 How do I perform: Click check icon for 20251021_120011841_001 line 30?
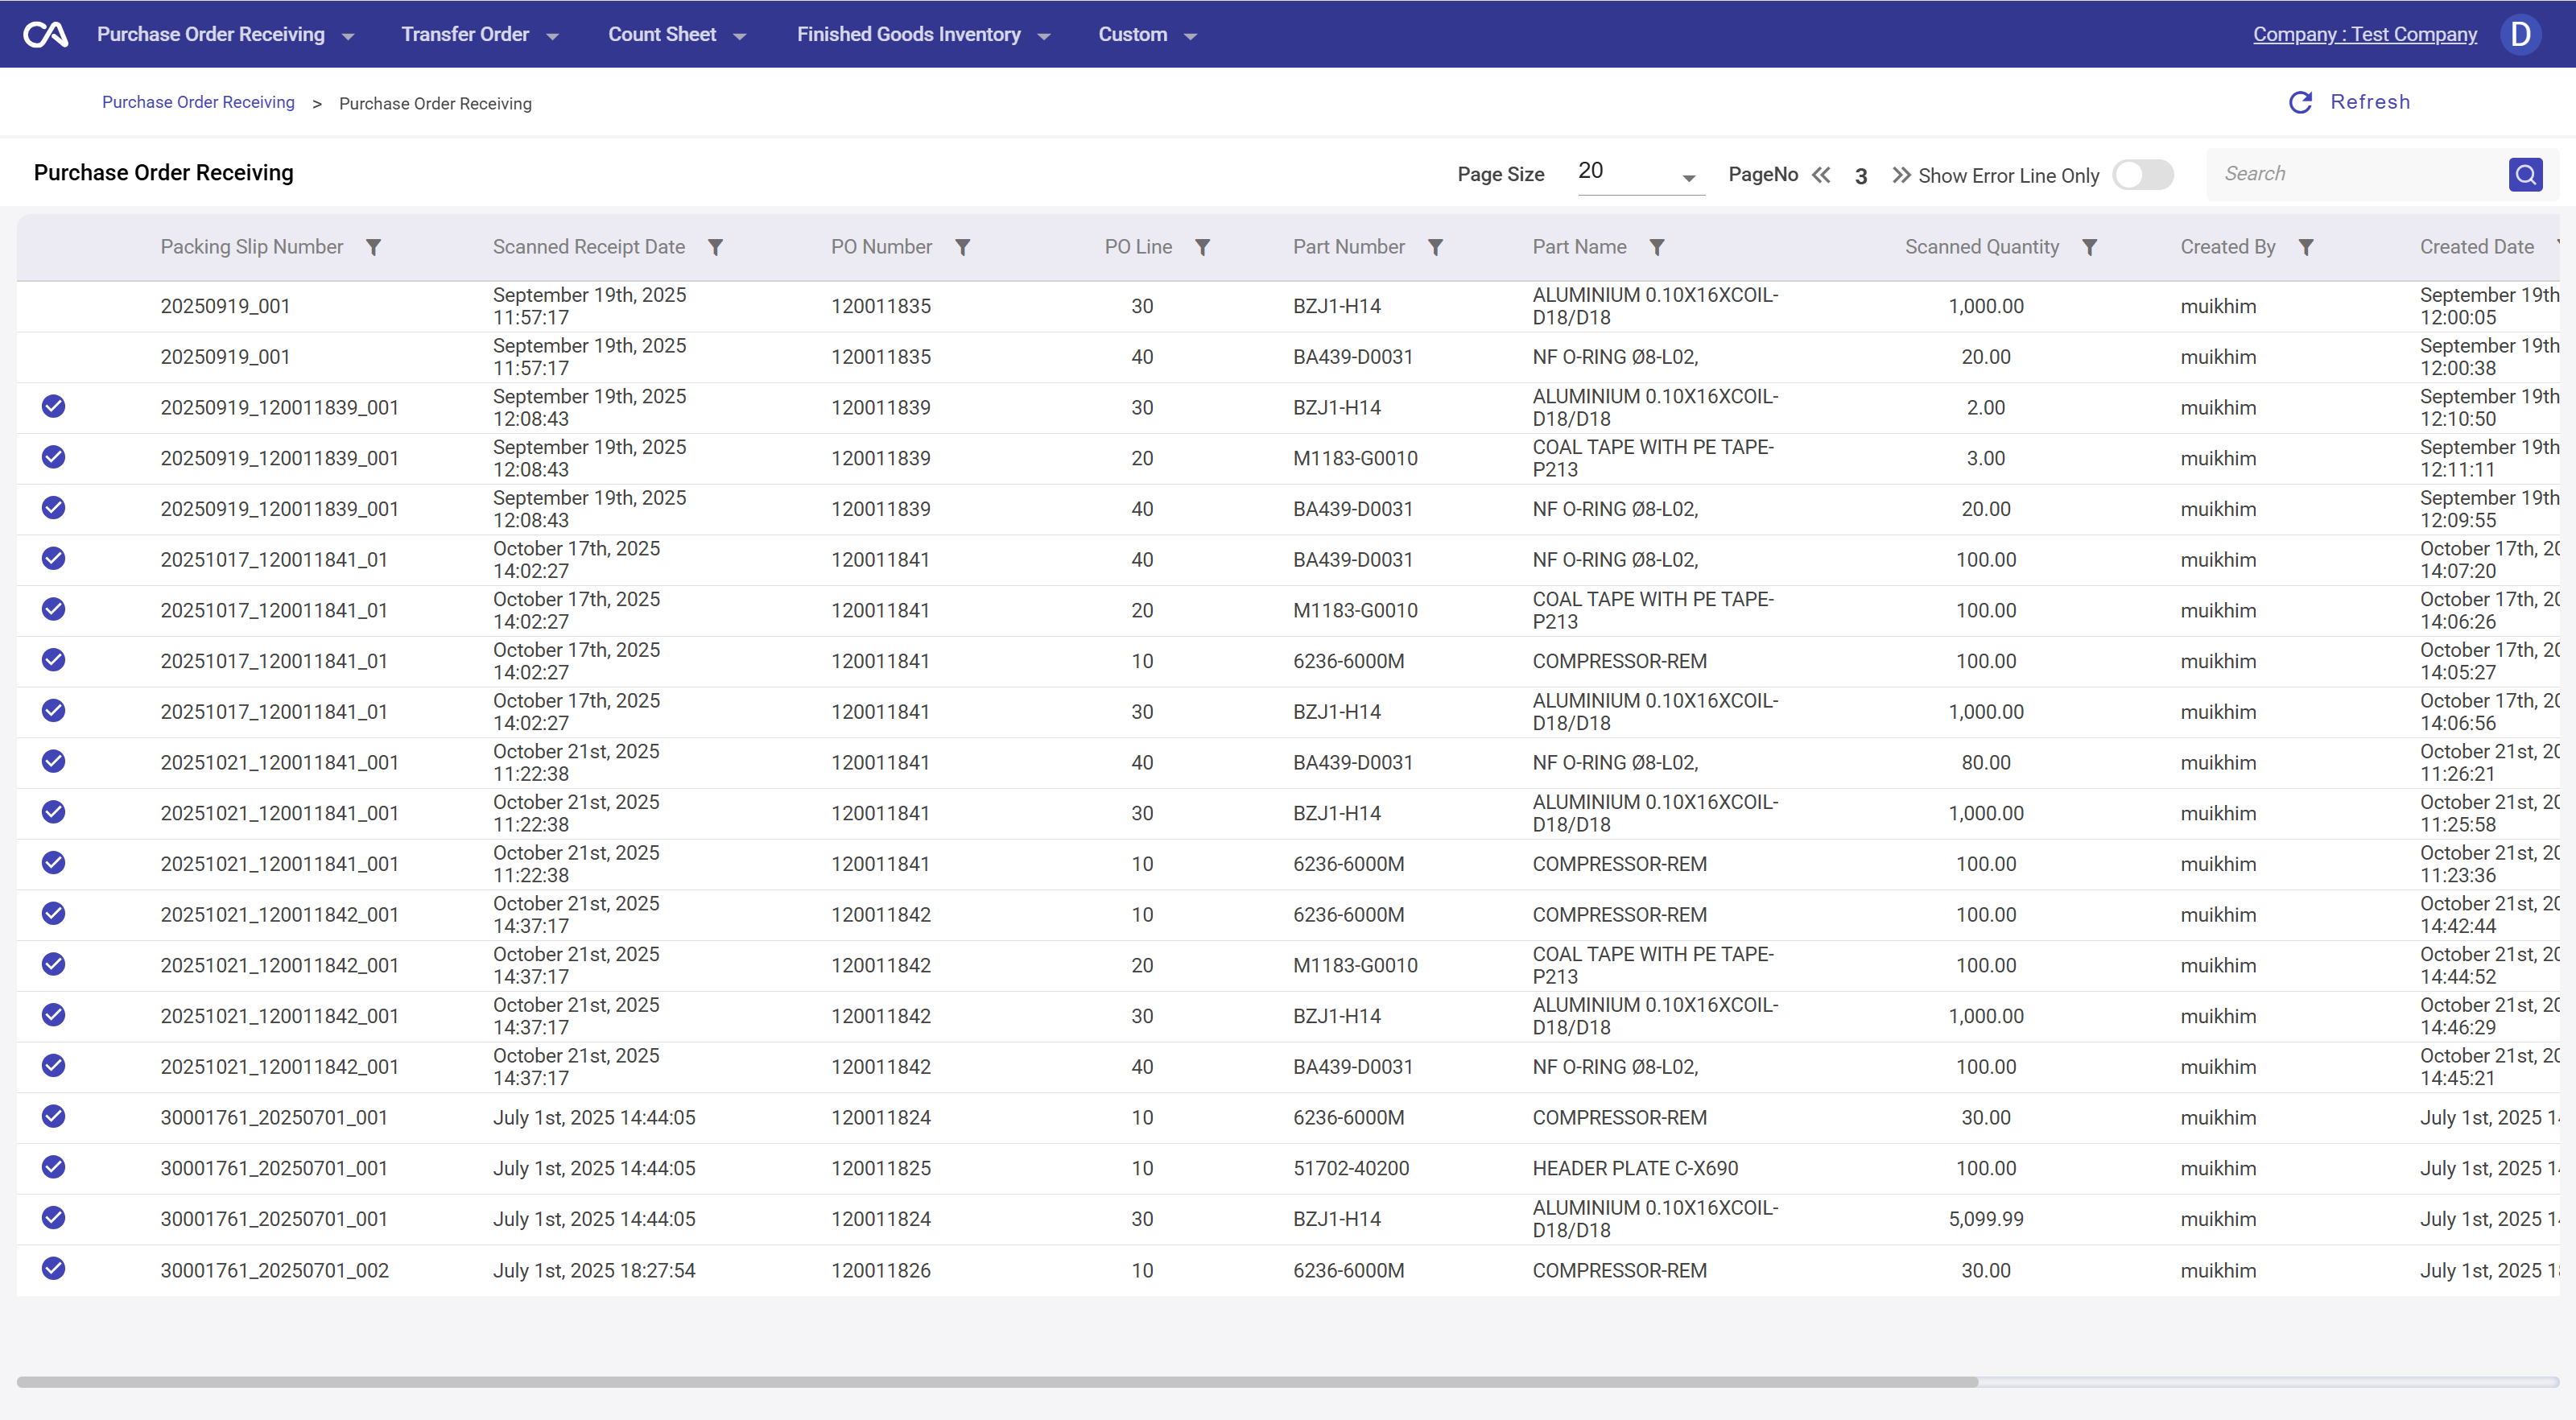[54, 812]
